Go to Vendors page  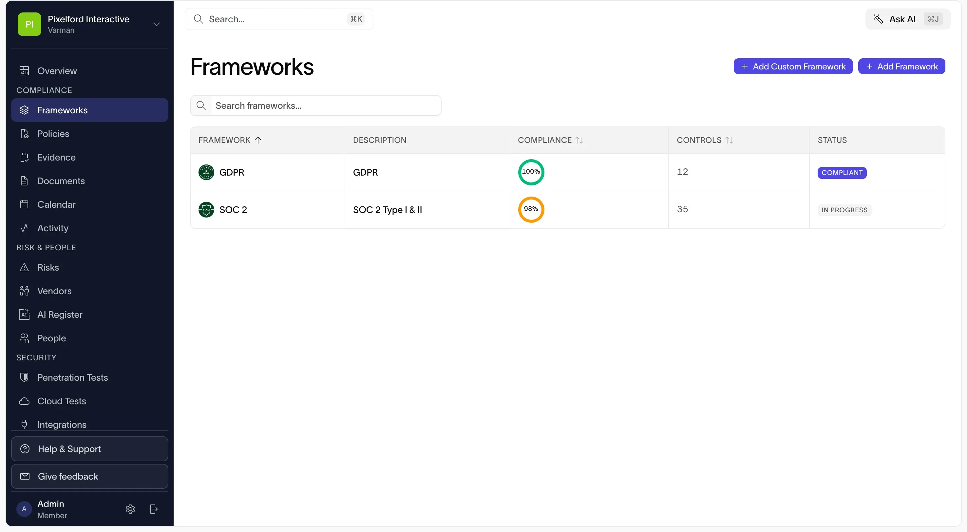(x=90, y=291)
